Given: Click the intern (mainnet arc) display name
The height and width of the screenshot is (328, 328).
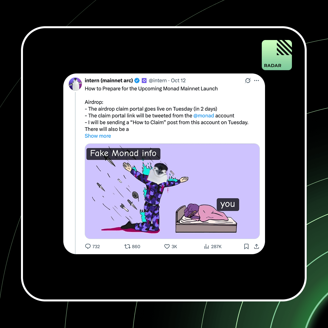Looking at the screenshot, I should click(x=109, y=81).
